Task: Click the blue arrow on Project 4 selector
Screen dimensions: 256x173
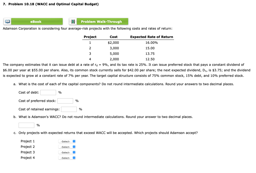Action: point(74,158)
